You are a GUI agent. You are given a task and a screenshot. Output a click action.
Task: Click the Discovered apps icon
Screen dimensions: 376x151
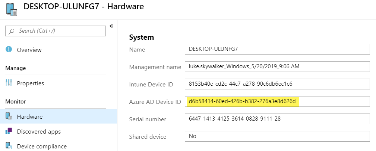coord(9,131)
